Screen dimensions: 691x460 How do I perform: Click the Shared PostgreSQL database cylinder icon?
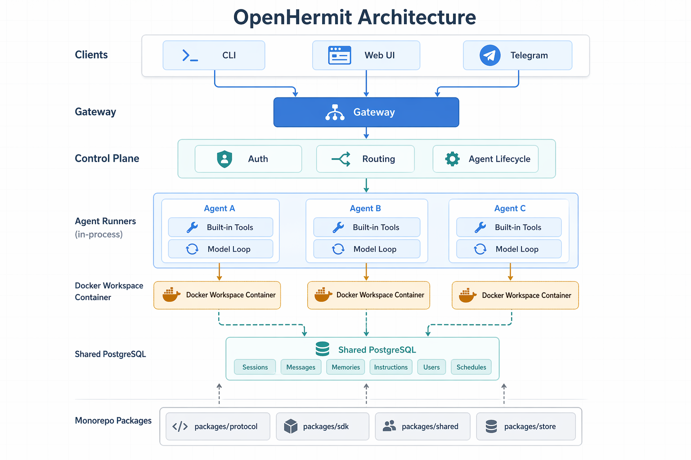(323, 349)
